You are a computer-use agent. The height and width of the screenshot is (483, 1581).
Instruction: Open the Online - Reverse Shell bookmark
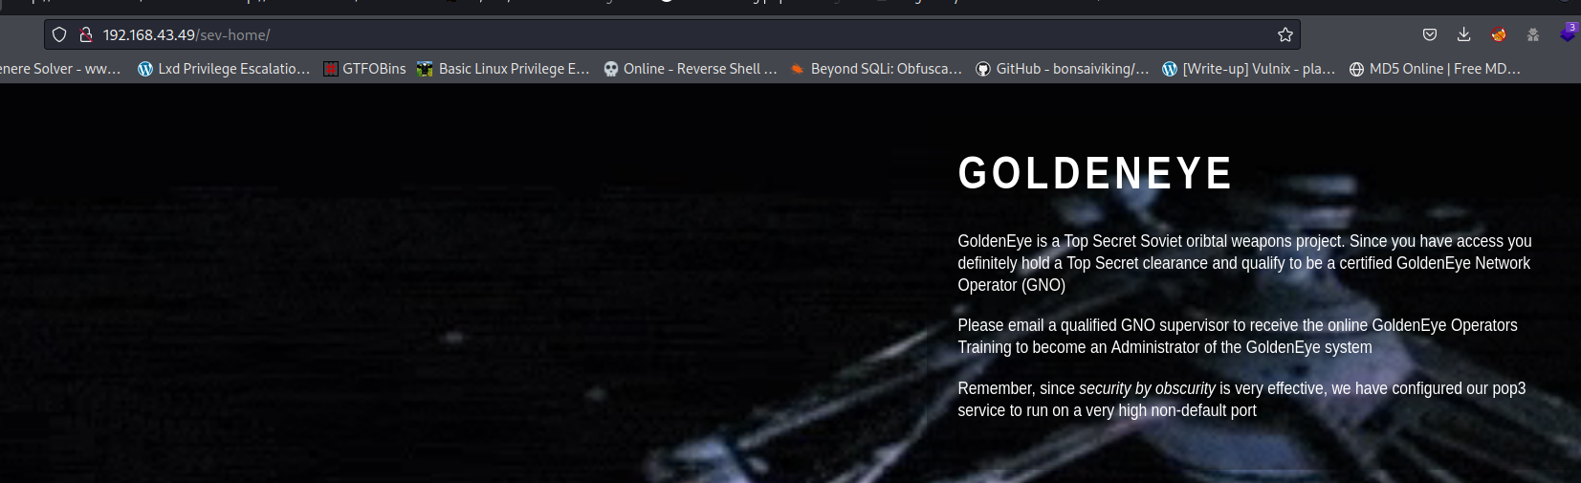691,69
